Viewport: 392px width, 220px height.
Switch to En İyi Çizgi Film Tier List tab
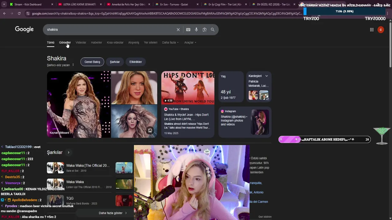click(x=225, y=4)
